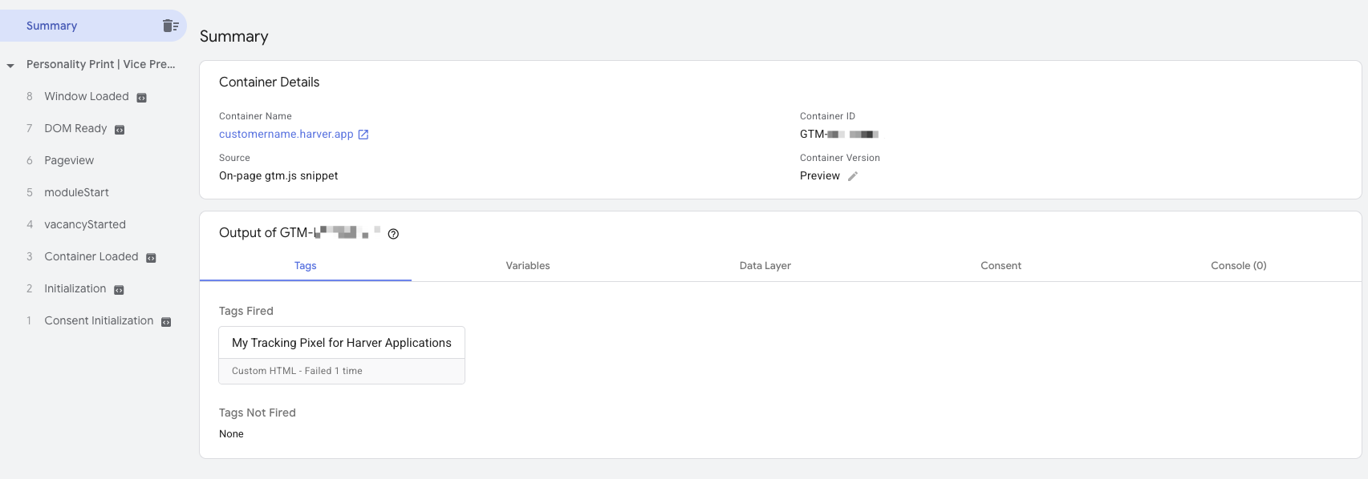Switch to the Variables tab
Viewport: 1368px width, 479px height.
(527, 266)
